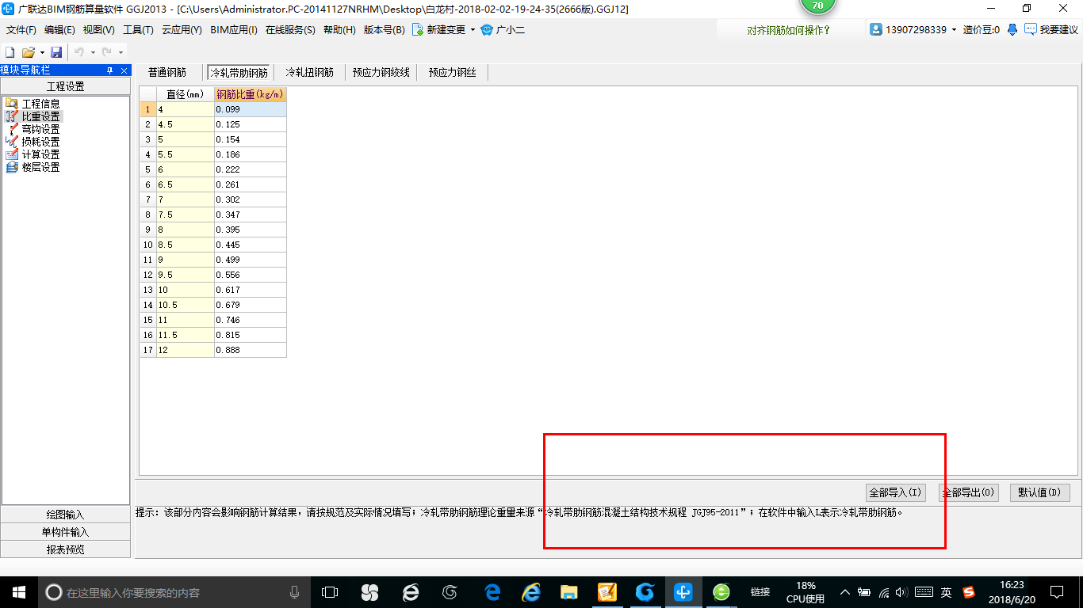The width and height of the screenshot is (1083, 608).
Task: Select the weight cell 0.888
Action: point(251,350)
